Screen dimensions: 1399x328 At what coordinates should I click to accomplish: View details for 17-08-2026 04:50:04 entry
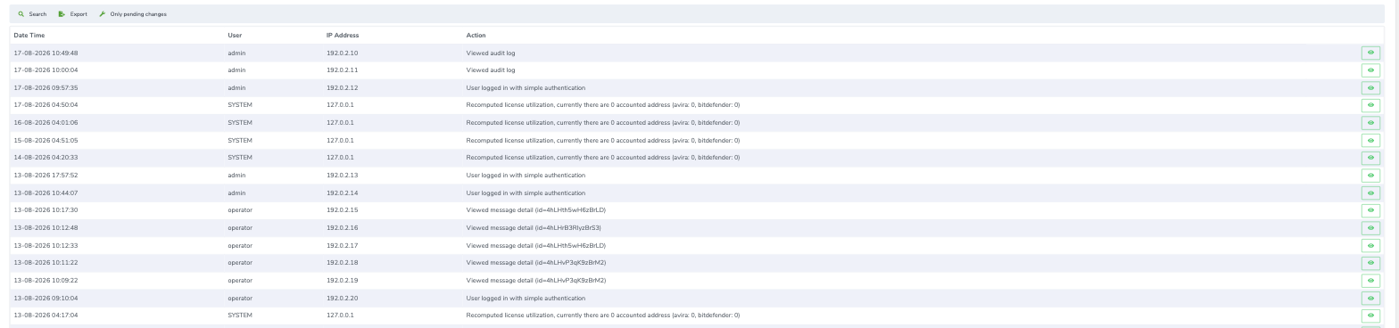tap(1370, 105)
